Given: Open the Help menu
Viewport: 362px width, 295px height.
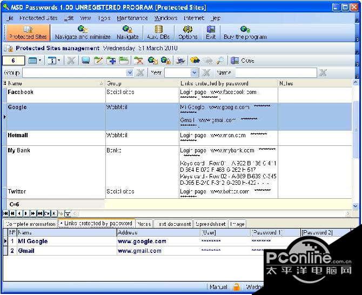Looking at the screenshot, I should 216,18.
